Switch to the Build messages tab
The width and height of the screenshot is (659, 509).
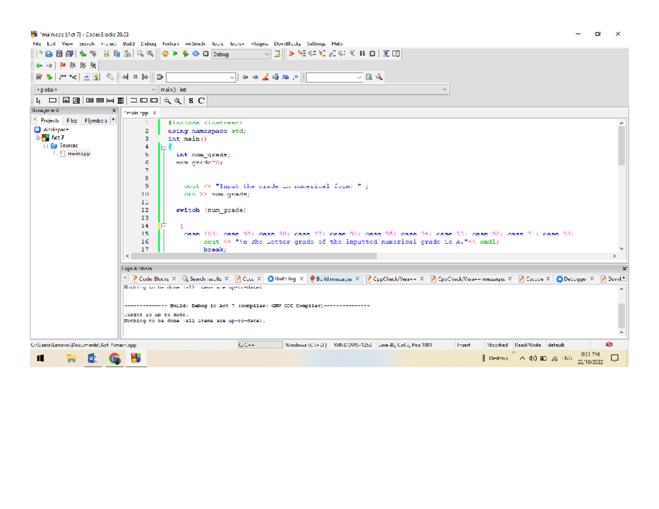(x=331, y=279)
